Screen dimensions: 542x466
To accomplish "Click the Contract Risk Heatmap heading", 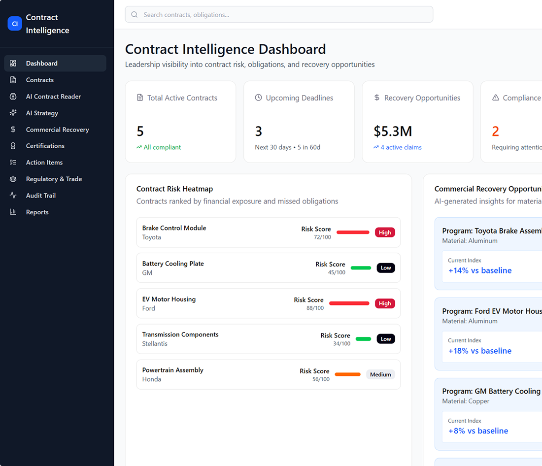I will 174,189.
